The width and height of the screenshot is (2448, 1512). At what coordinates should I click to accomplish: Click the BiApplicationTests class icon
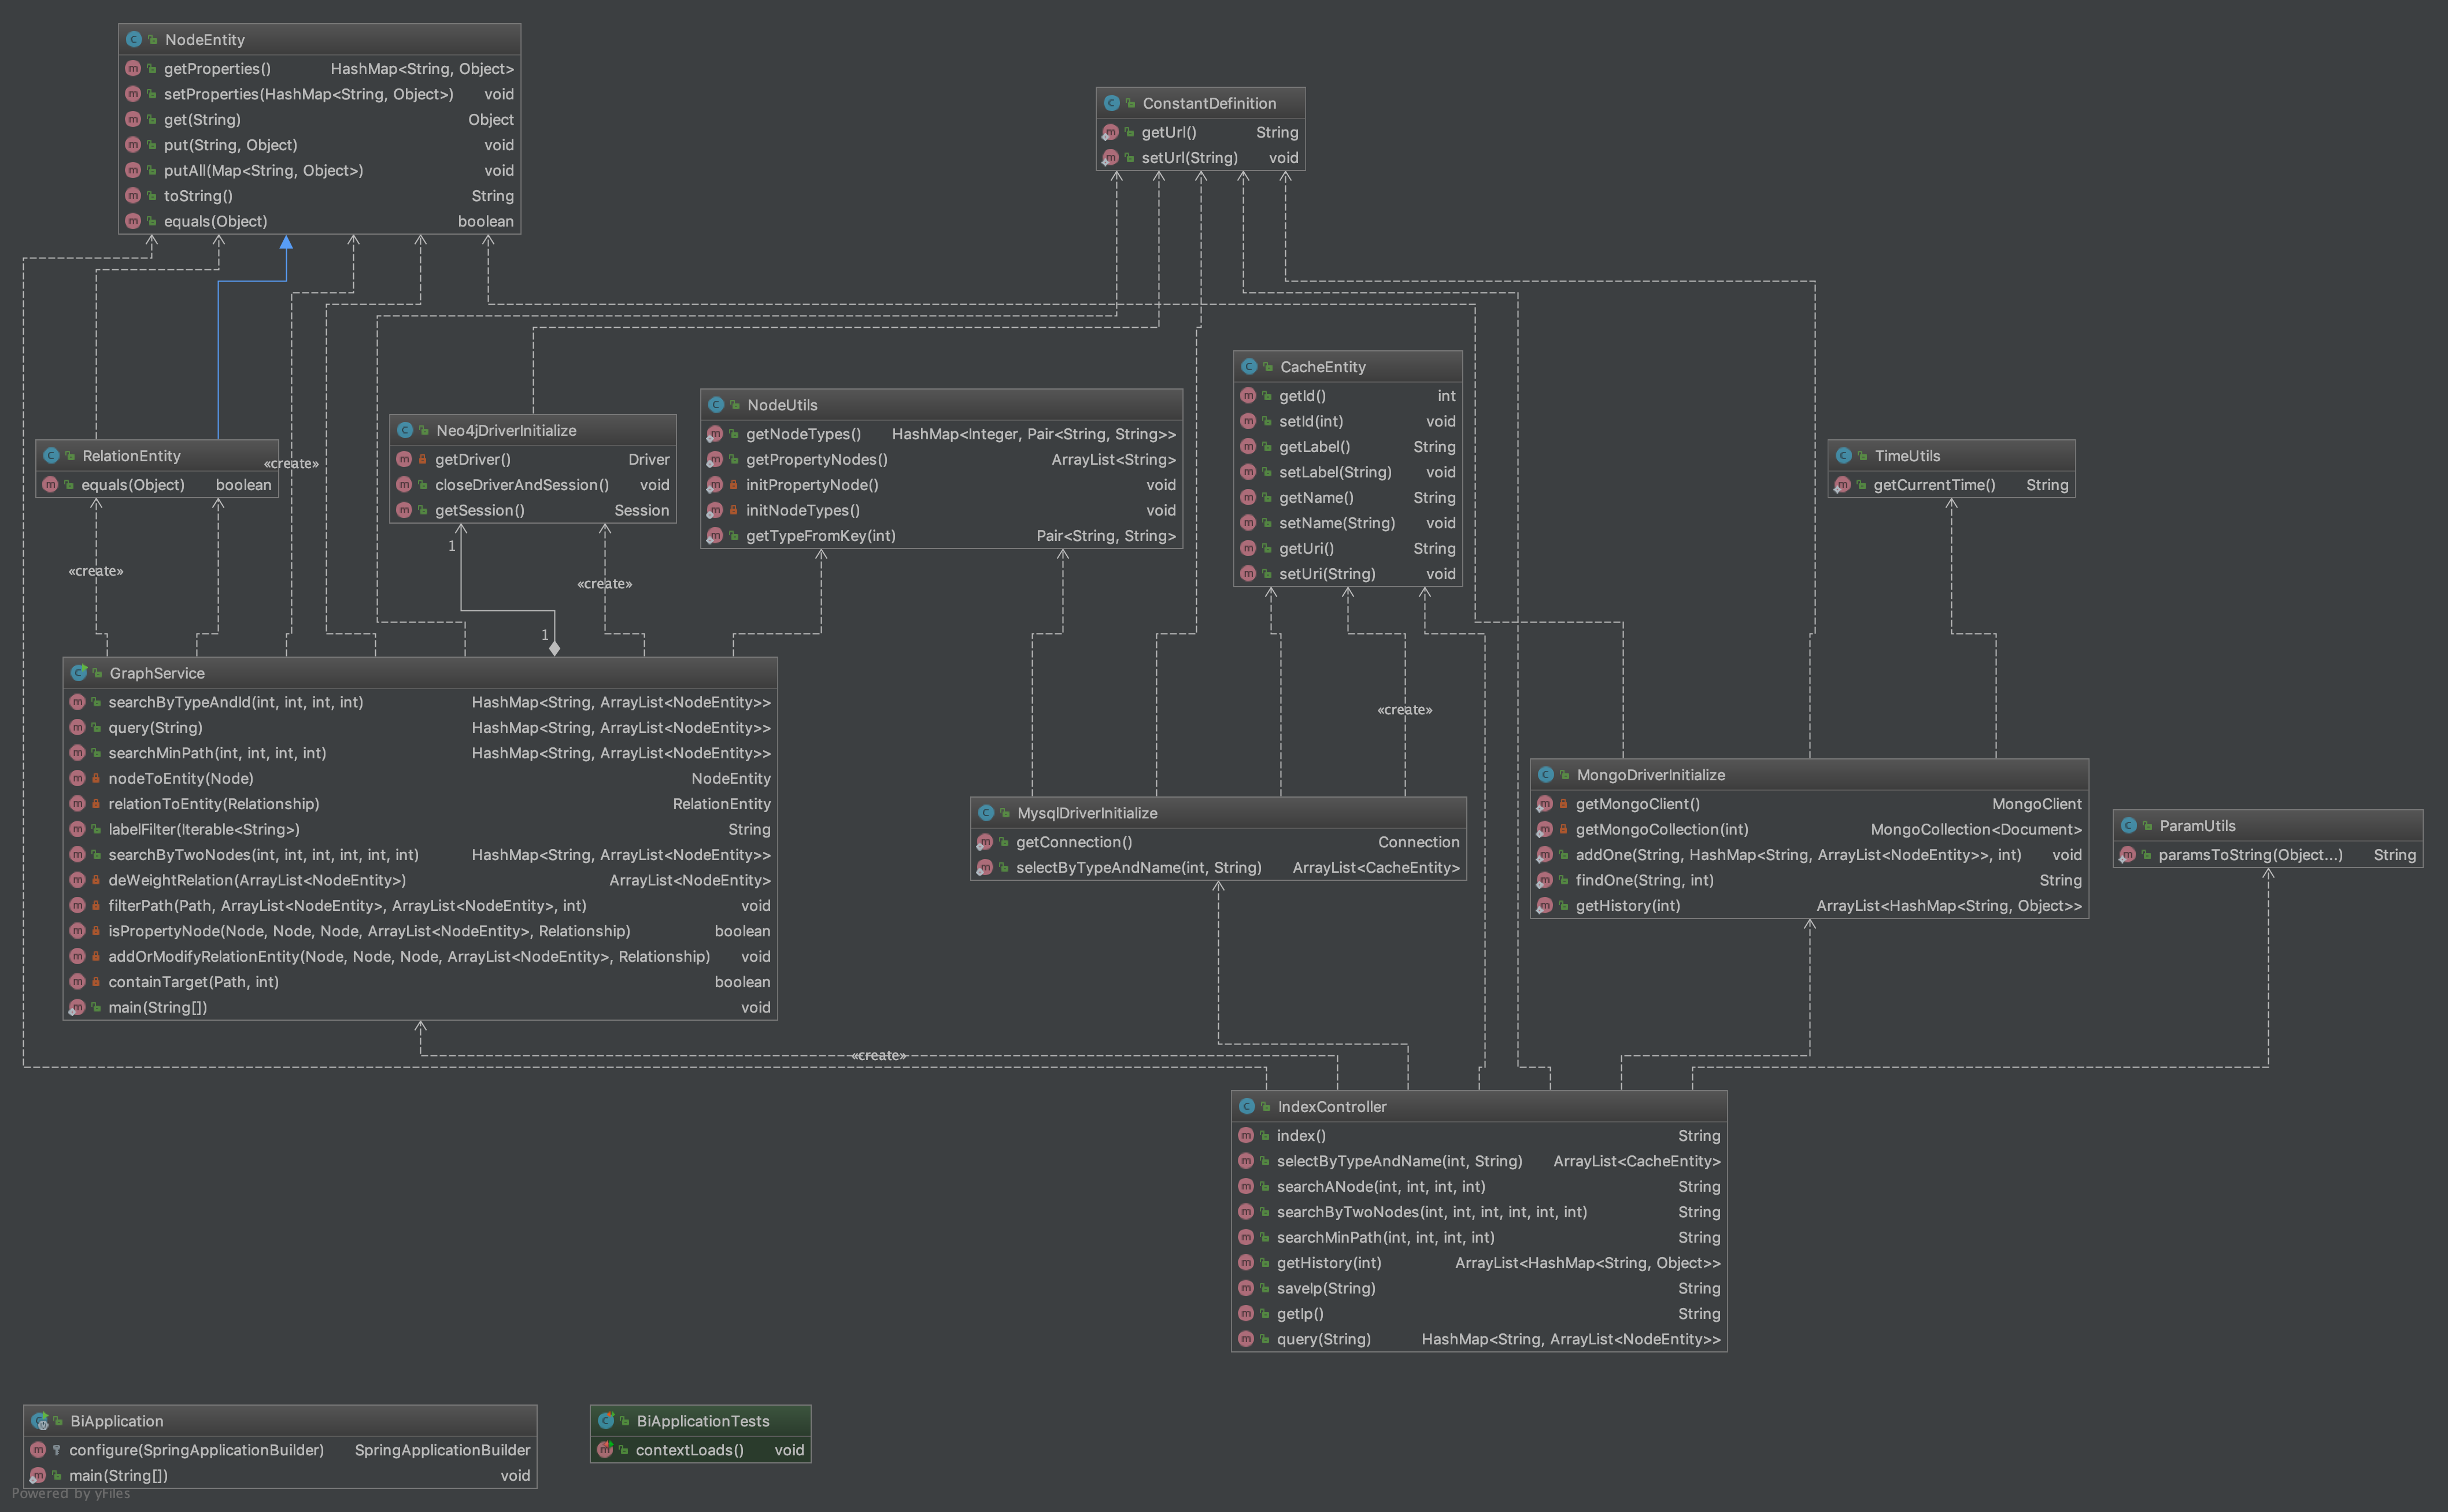point(605,1421)
